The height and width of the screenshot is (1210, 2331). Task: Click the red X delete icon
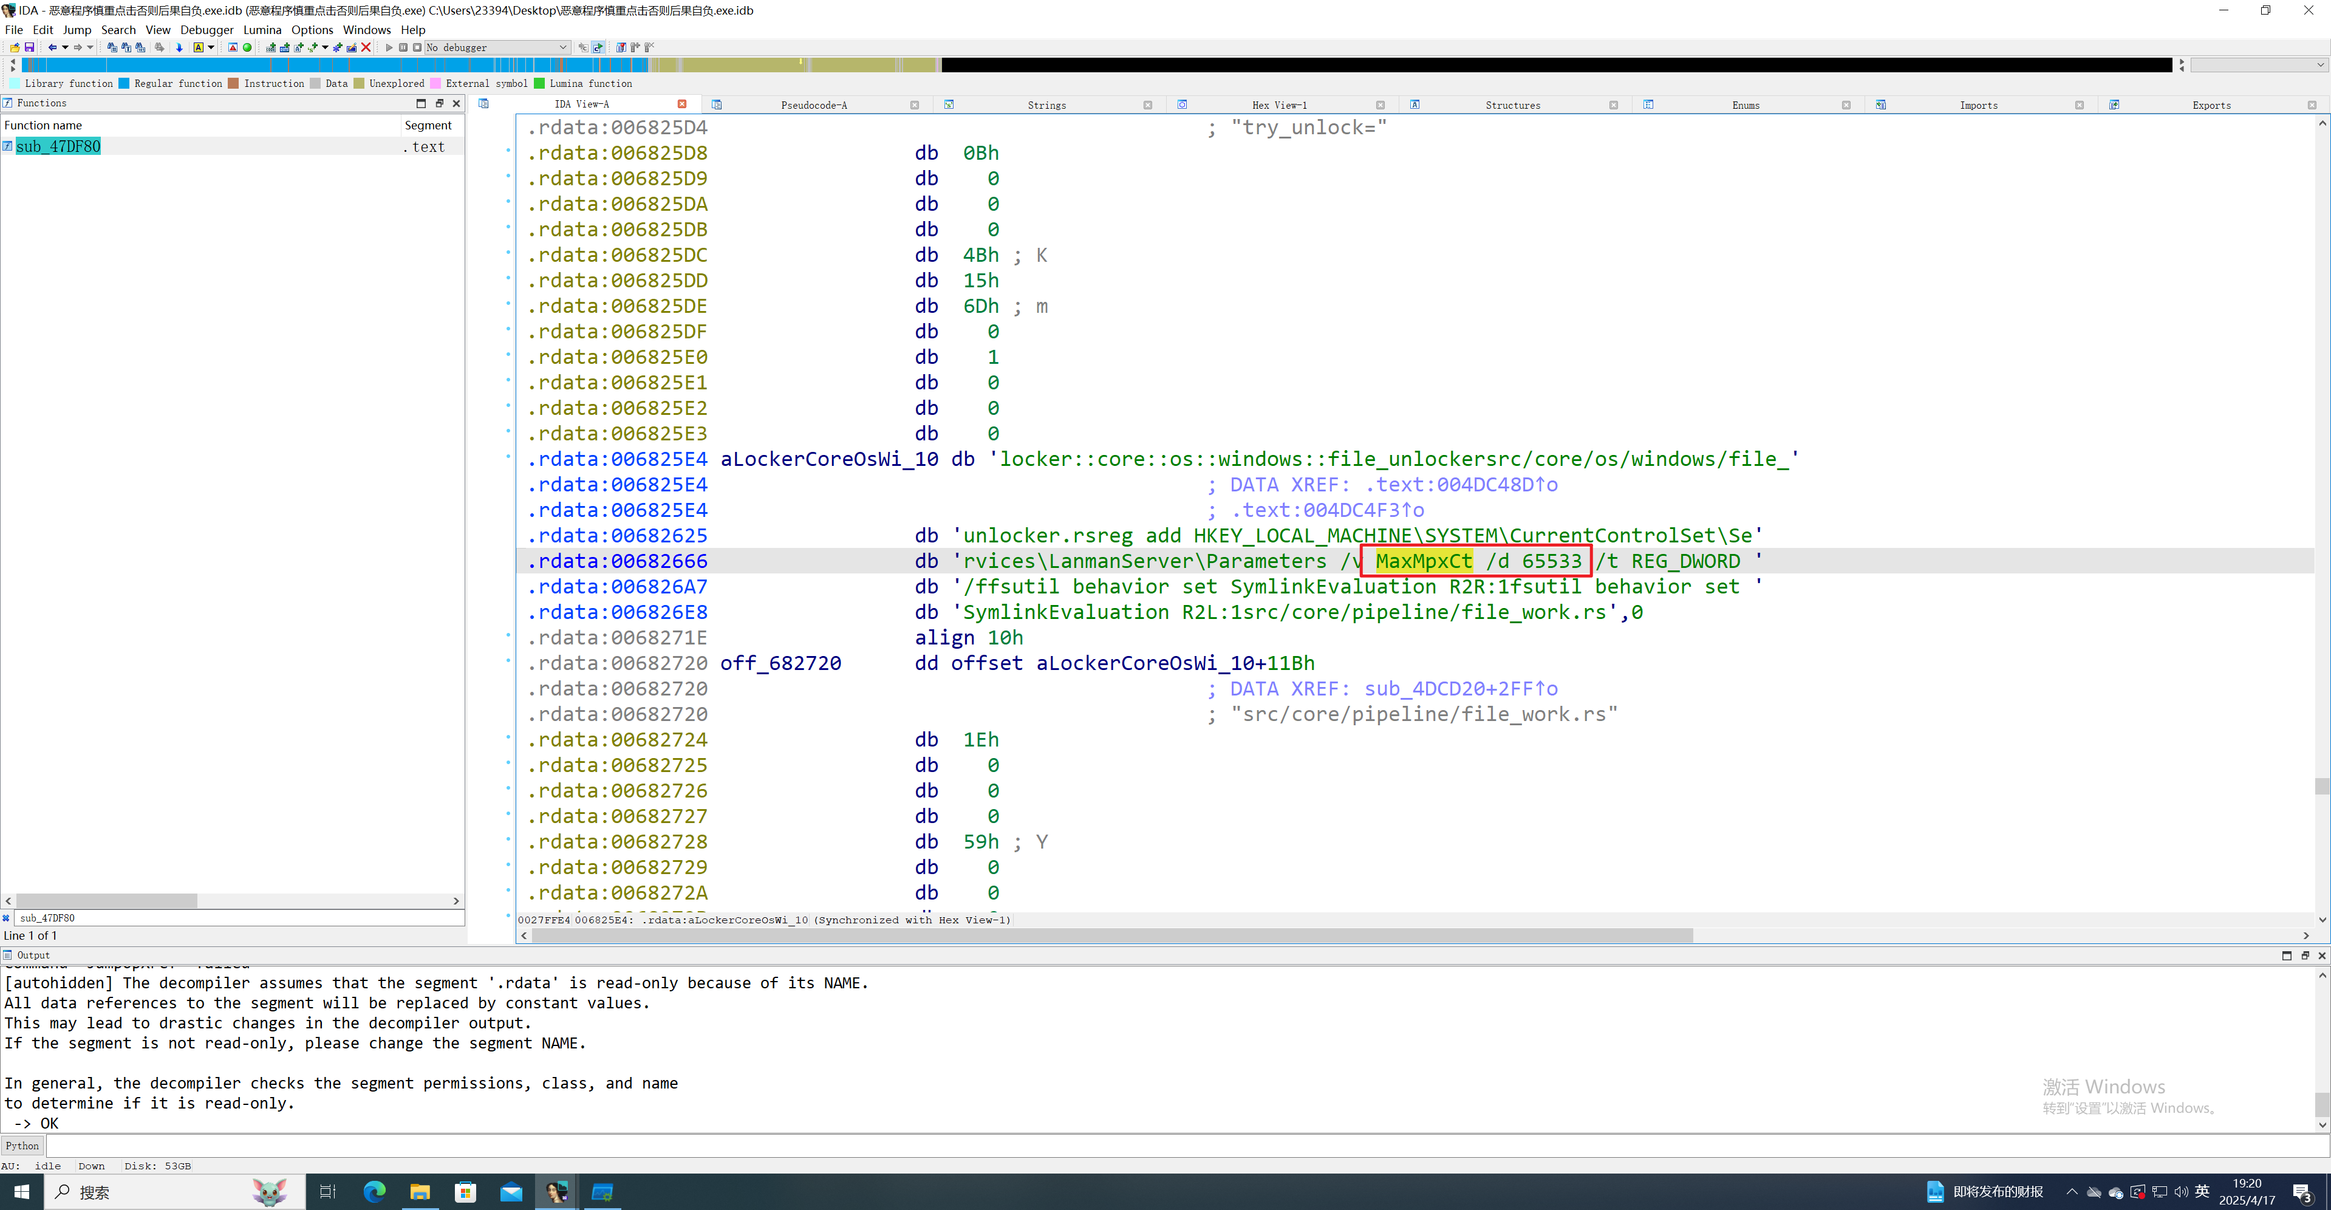pos(366,47)
